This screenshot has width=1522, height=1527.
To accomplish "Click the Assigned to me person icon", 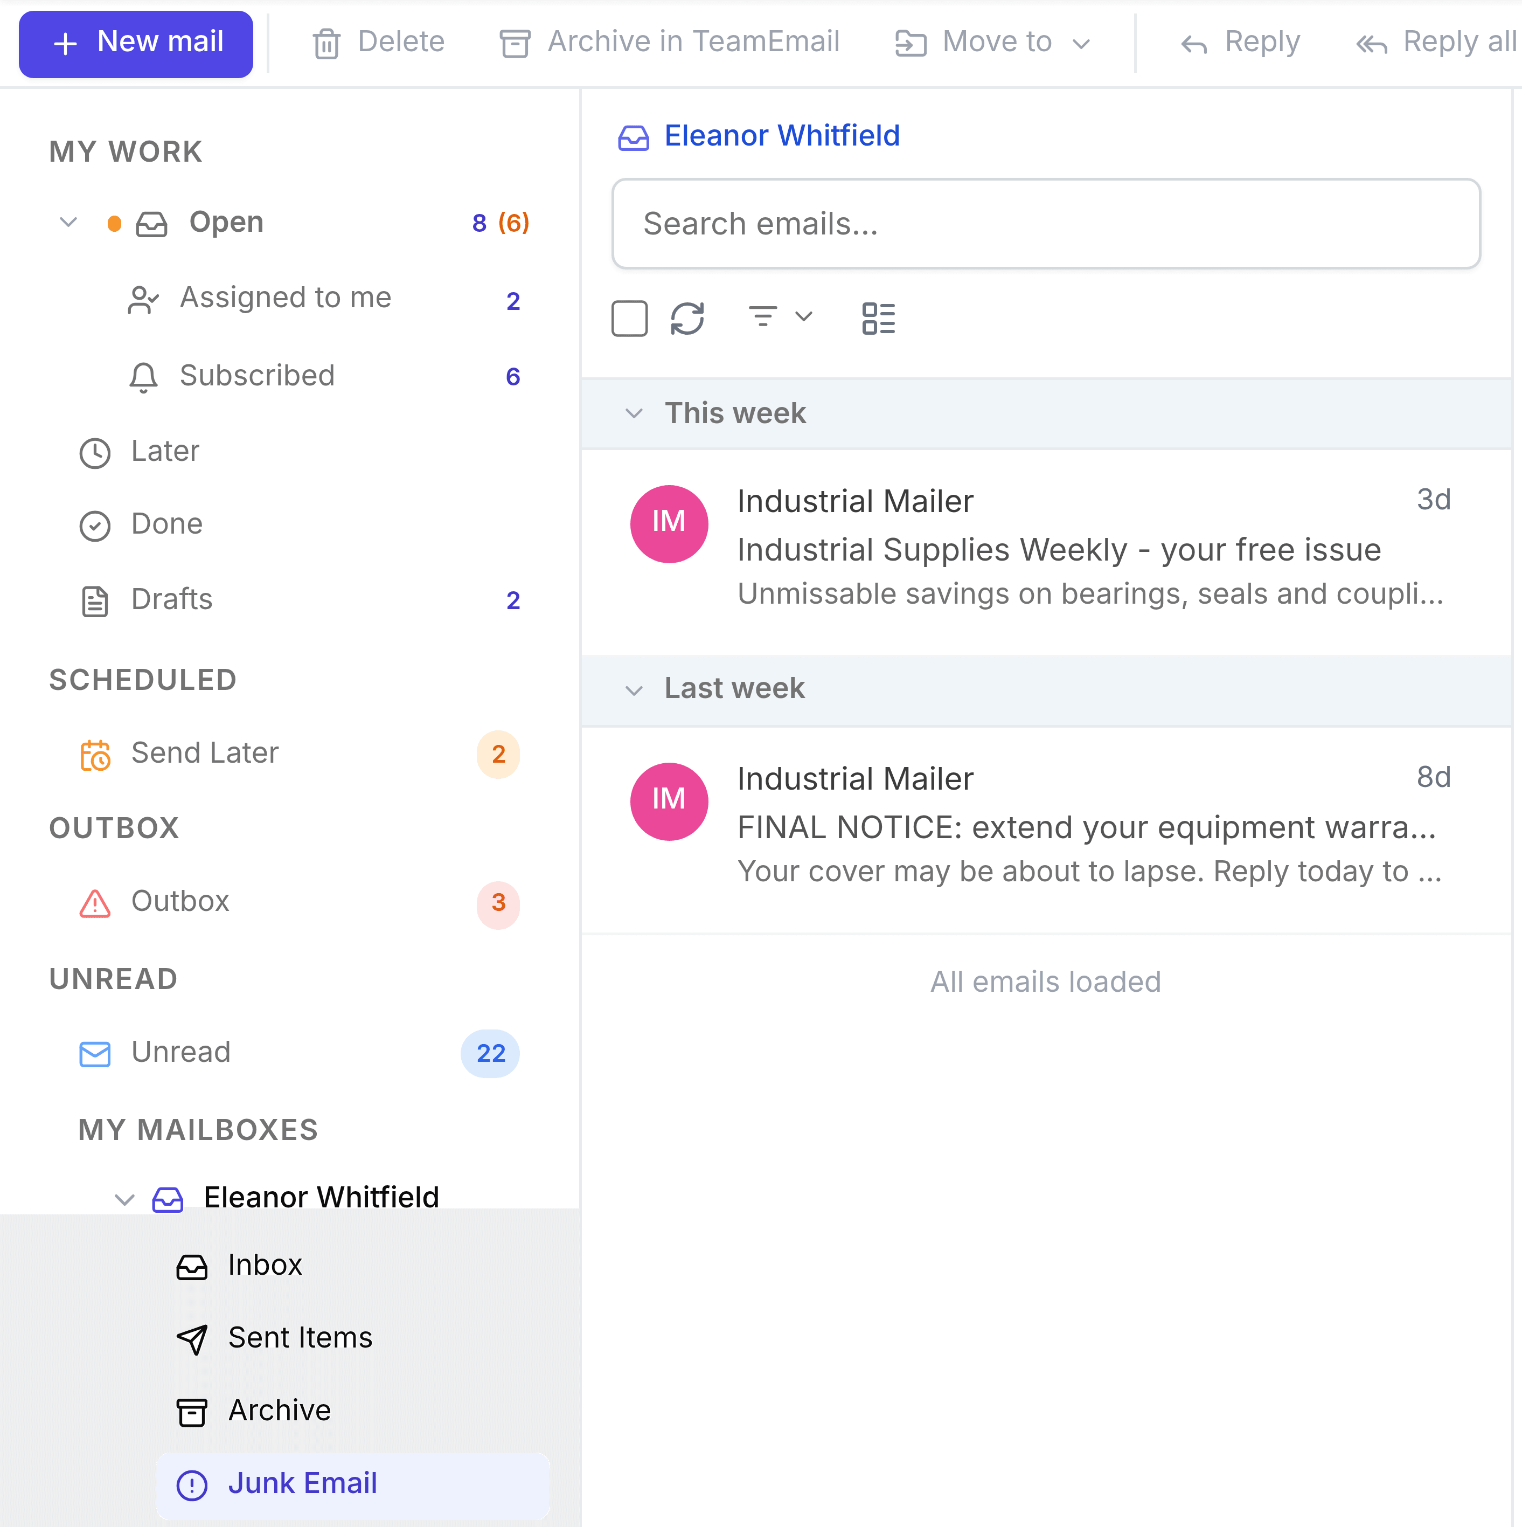I will pyautogui.click(x=143, y=300).
